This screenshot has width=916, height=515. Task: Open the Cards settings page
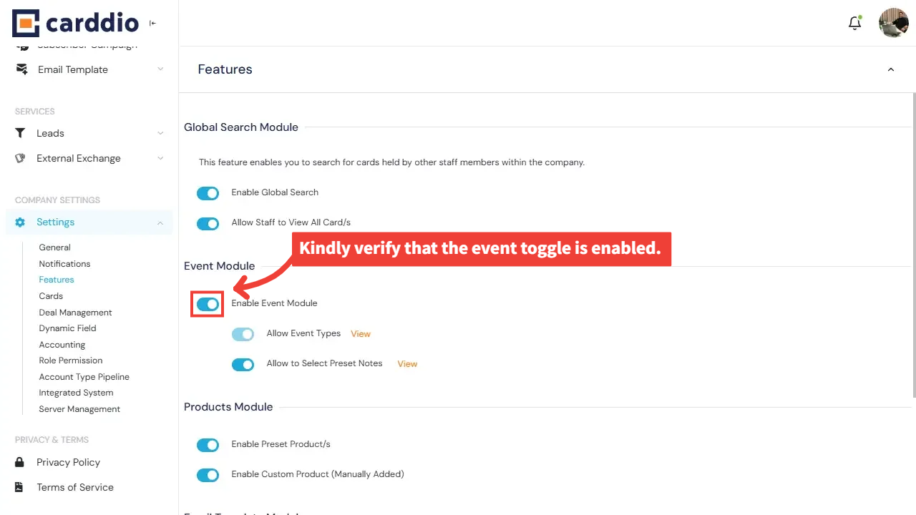[x=51, y=295]
